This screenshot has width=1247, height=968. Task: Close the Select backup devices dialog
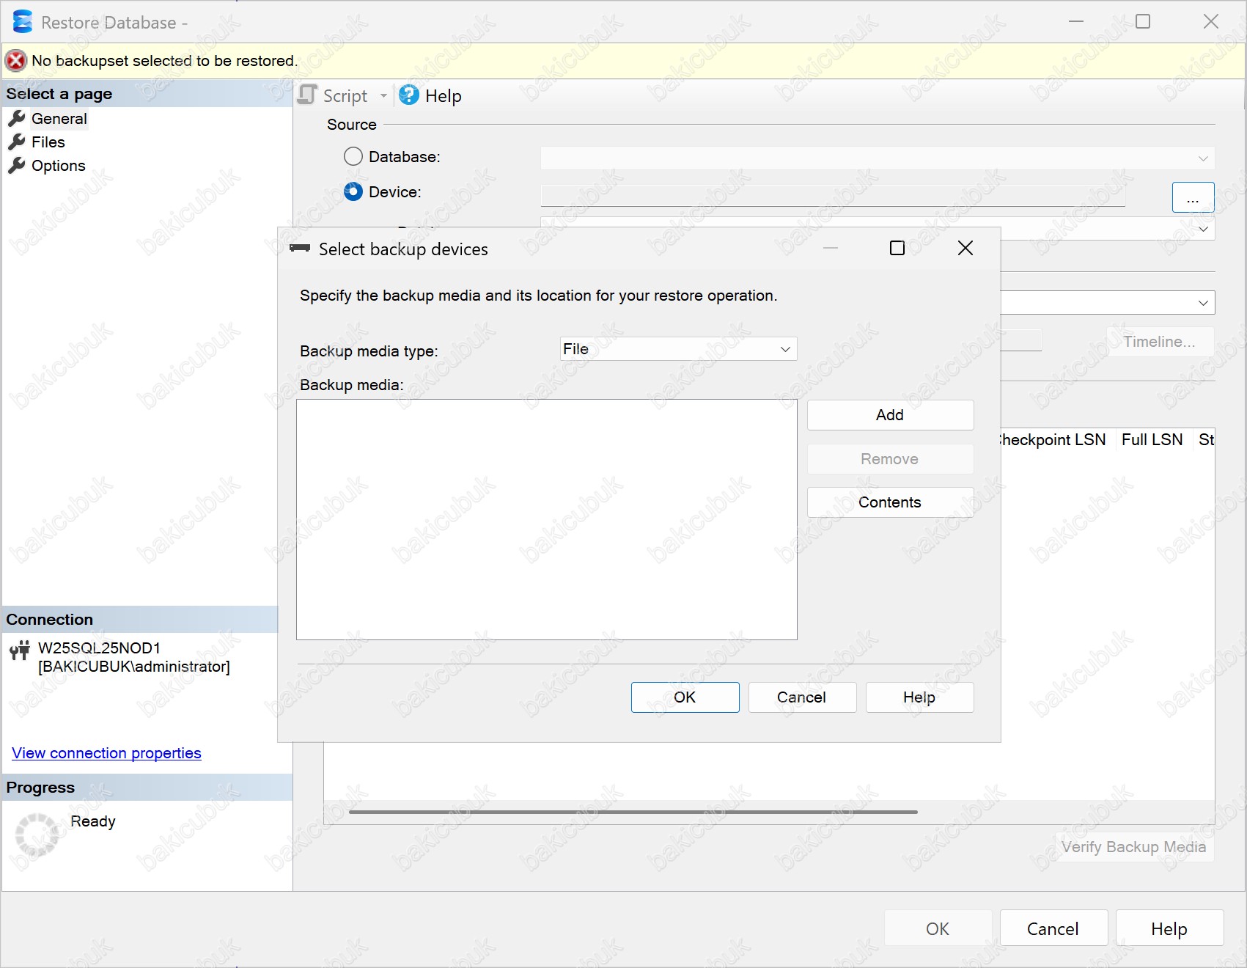pos(965,249)
